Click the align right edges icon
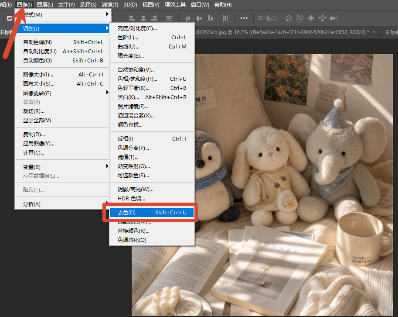 (154, 18)
